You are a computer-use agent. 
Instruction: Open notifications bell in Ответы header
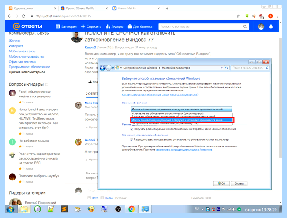[x=271, y=26]
